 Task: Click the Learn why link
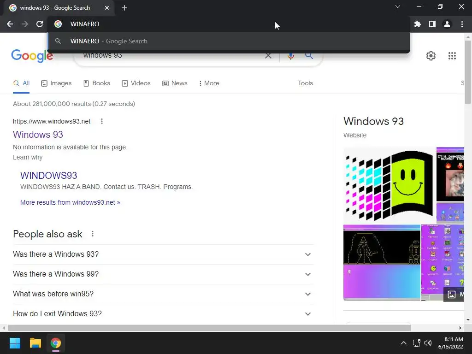click(28, 158)
